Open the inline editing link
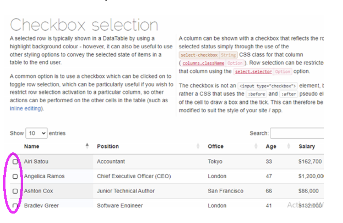This screenshot has height=223, width=343. [x=25, y=109]
